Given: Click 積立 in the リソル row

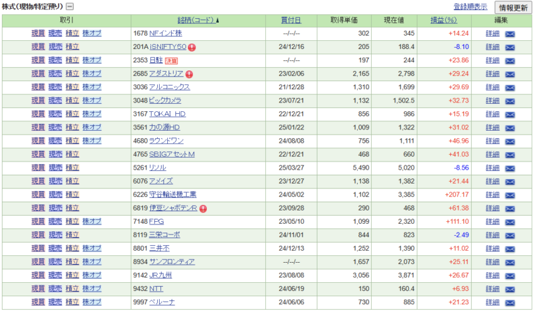Looking at the screenshot, I should [72, 168].
